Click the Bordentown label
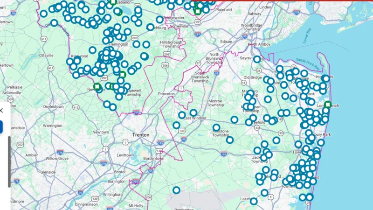Image resolution: width=373 pixels, height=210 pixels. (154, 158)
